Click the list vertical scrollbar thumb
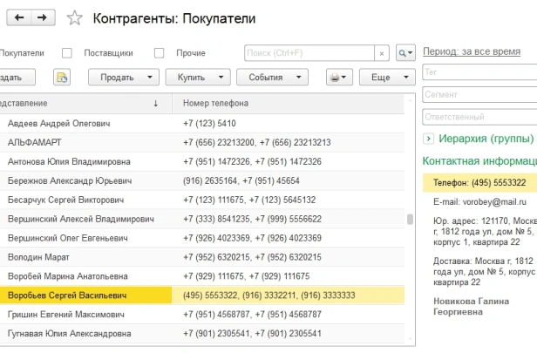Viewport: 537px width, 353px height. tap(410, 219)
